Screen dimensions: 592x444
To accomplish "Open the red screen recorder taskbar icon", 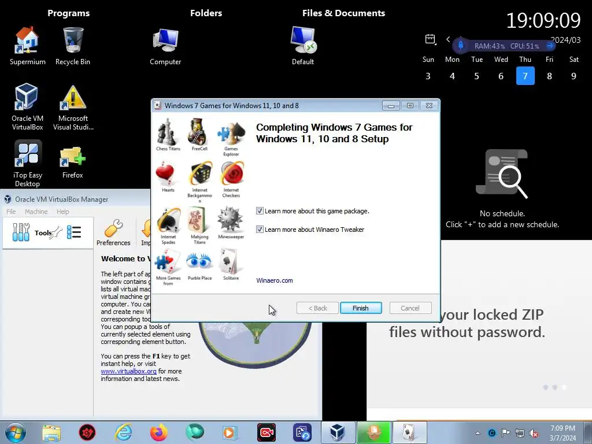I will [x=266, y=432].
